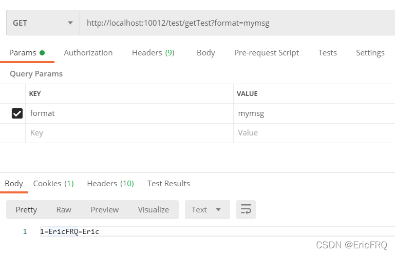Click line number 1 in response
This screenshot has width=395, height=255.
point(25,231)
